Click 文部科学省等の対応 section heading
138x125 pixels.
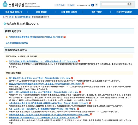point(16,50)
